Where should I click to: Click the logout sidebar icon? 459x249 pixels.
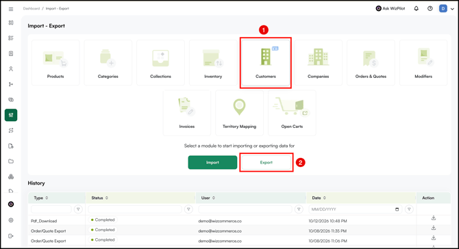tap(11, 236)
